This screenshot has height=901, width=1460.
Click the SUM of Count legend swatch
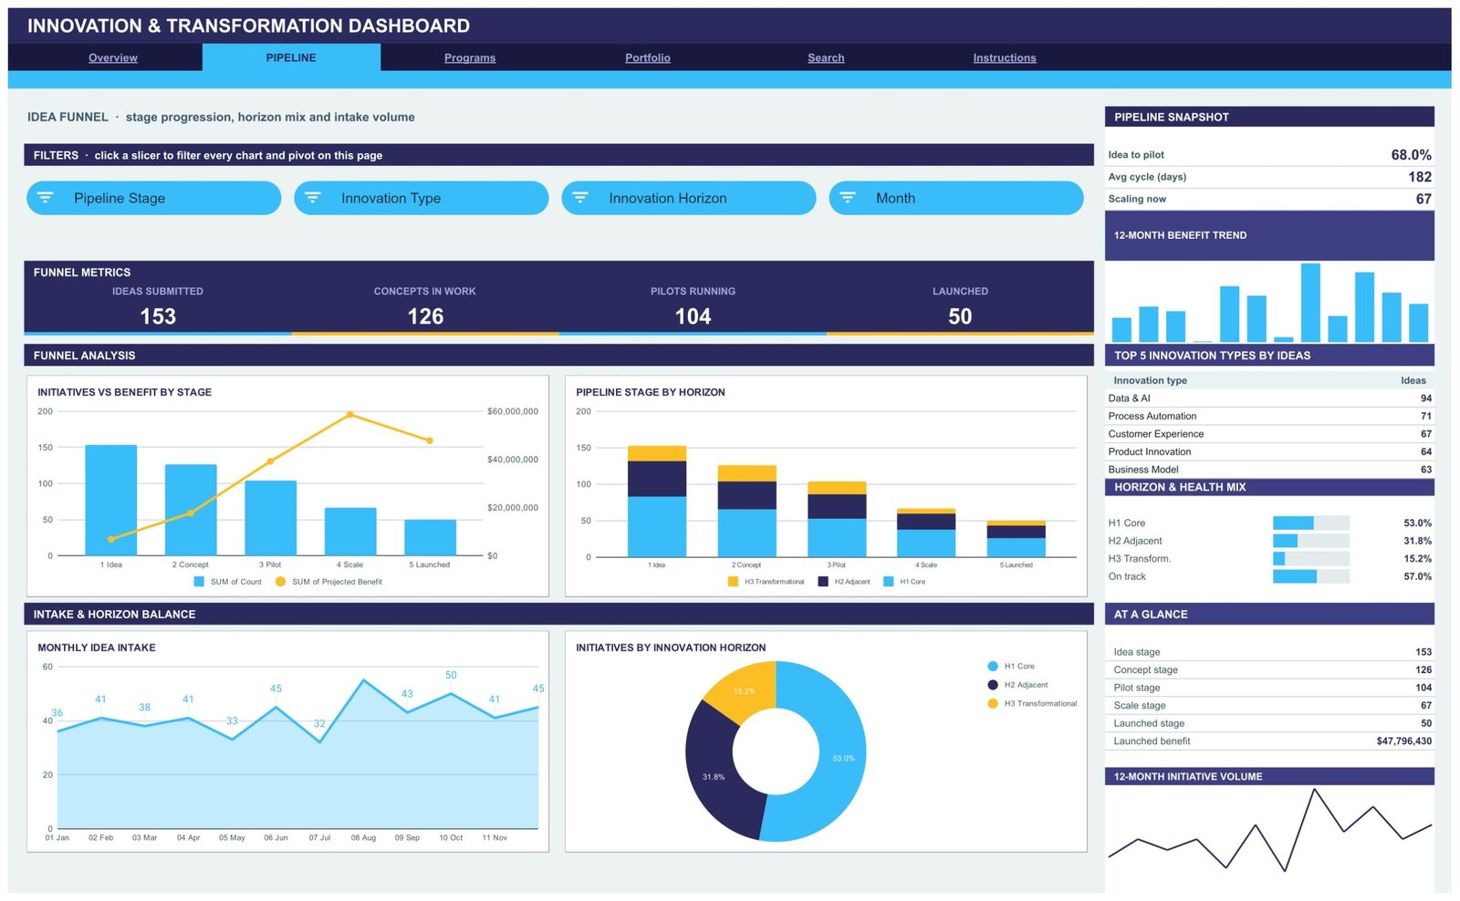[199, 582]
